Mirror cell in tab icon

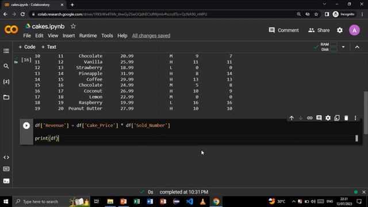click(x=337, y=118)
